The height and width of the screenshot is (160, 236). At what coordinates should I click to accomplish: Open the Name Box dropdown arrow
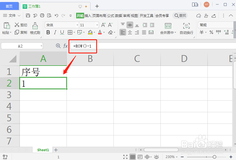(41, 46)
